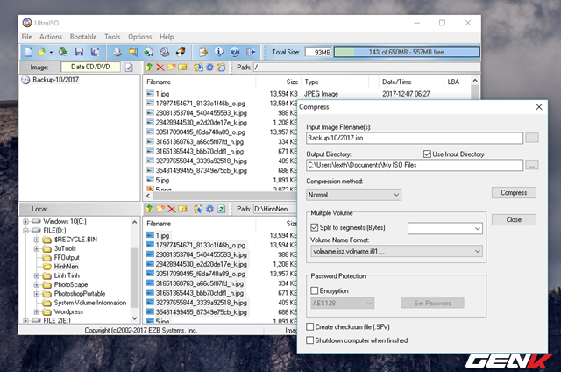Click the Mount to virtual drive icon
The image size is (561, 372).
(x=165, y=53)
